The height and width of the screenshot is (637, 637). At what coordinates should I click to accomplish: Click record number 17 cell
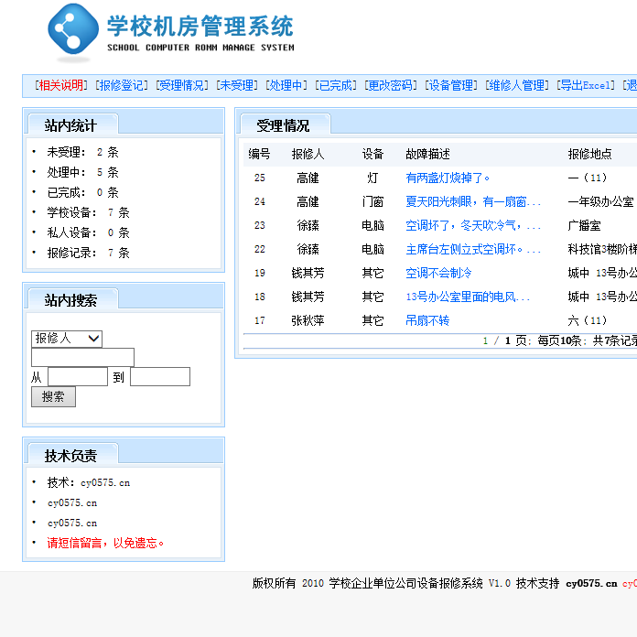pos(260,320)
